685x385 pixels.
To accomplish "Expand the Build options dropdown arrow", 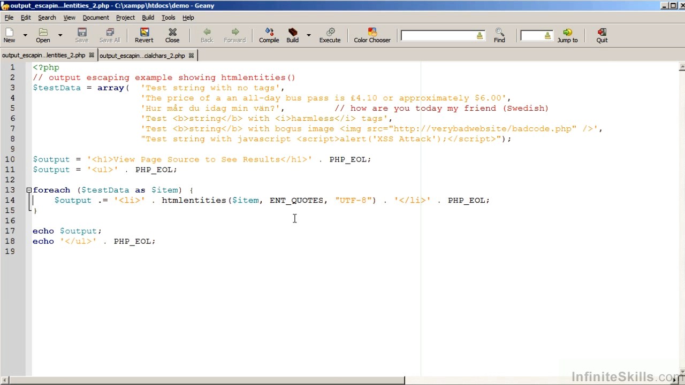I will click(308, 35).
